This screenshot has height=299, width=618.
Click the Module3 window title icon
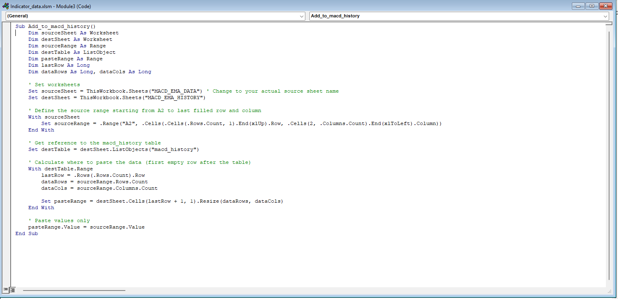(x=6, y=6)
